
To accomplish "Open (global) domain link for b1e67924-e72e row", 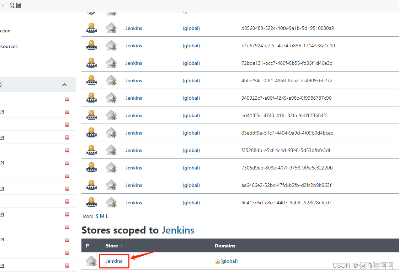I will pos(191,46).
